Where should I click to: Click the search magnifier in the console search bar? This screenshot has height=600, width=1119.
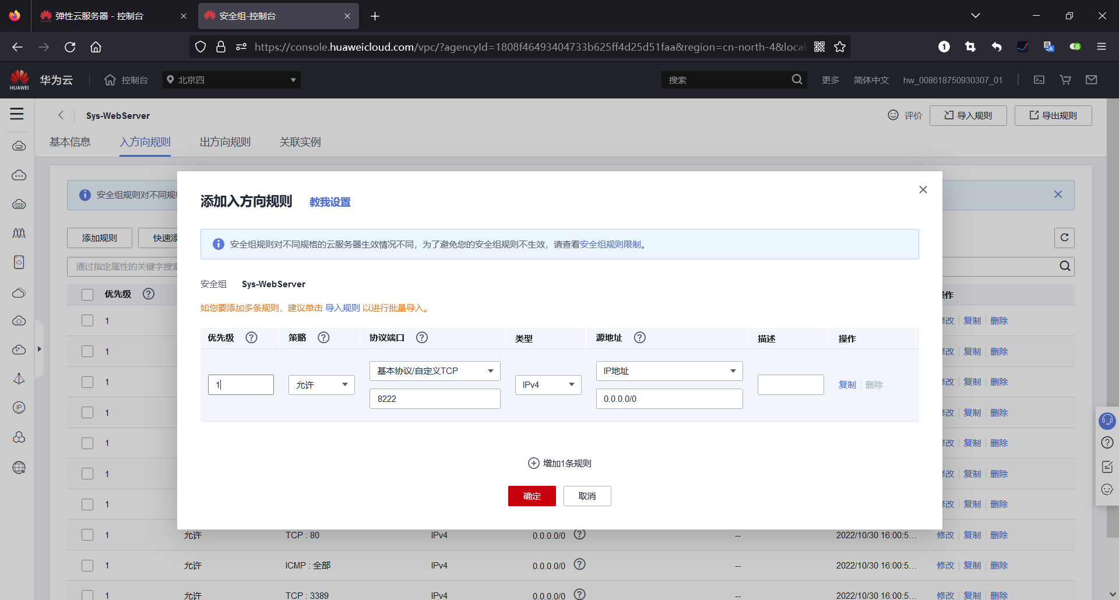pyautogui.click(x=797, y=79)
